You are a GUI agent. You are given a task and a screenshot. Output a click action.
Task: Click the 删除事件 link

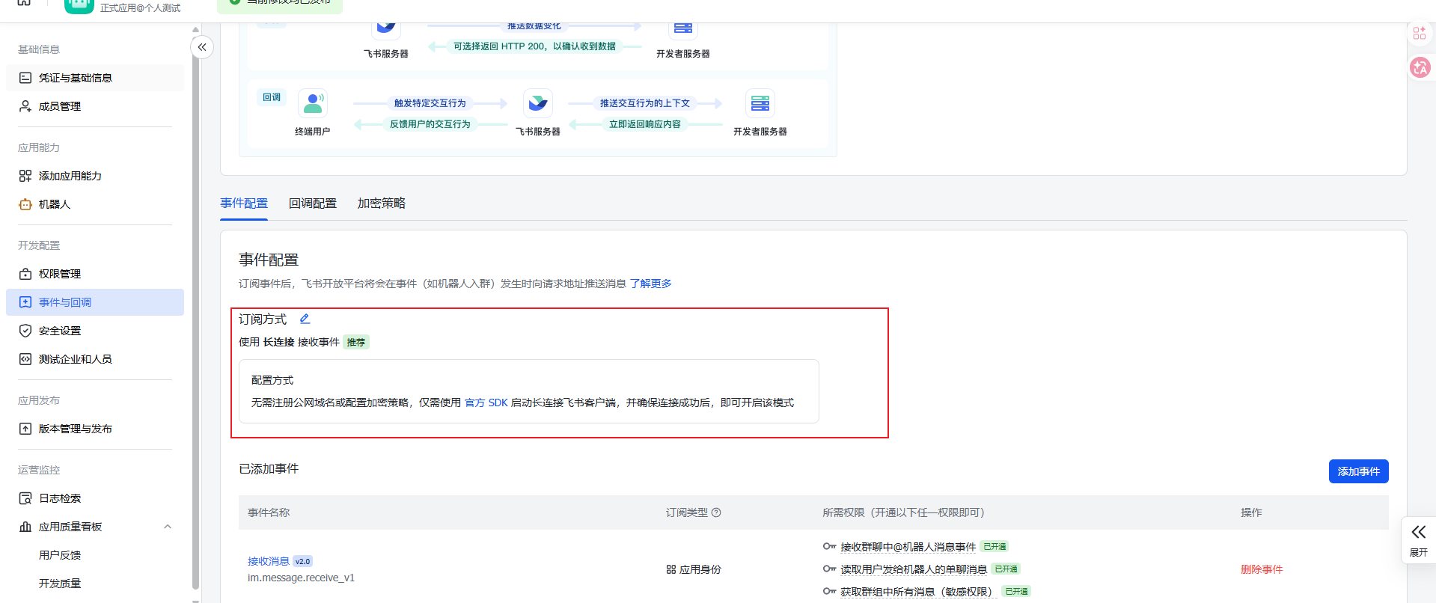click(1261, 569)
